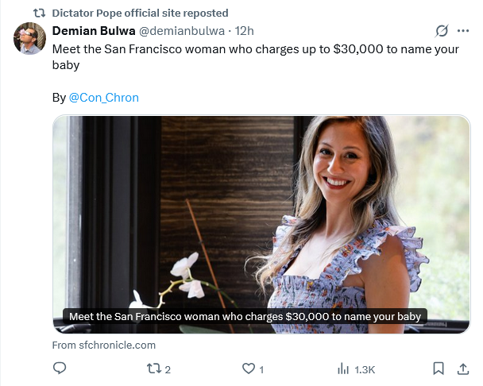Open Demian Bulwa display name link

click(x=94, y=31)
